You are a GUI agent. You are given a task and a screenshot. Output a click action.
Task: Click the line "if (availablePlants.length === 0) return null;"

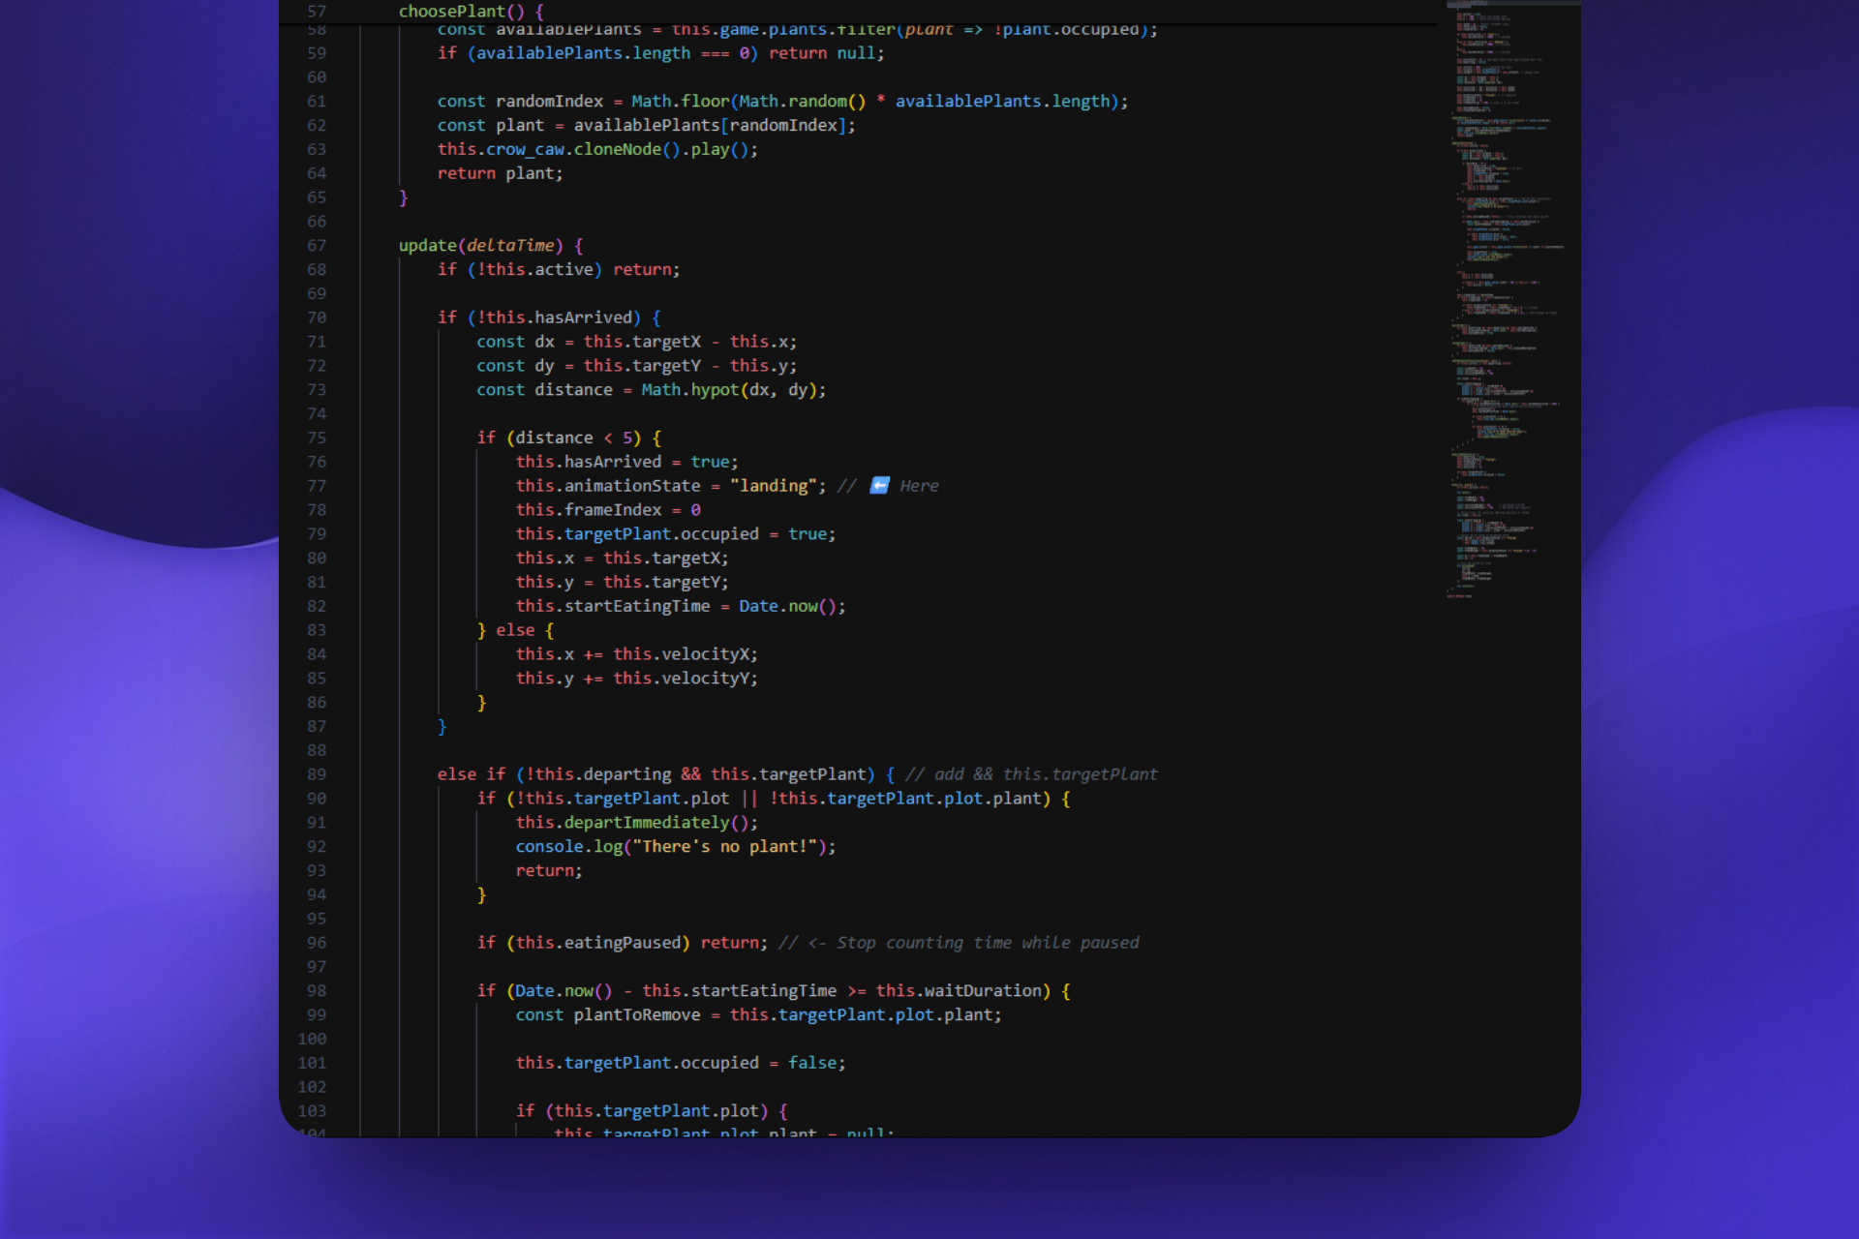coord(660,53)
